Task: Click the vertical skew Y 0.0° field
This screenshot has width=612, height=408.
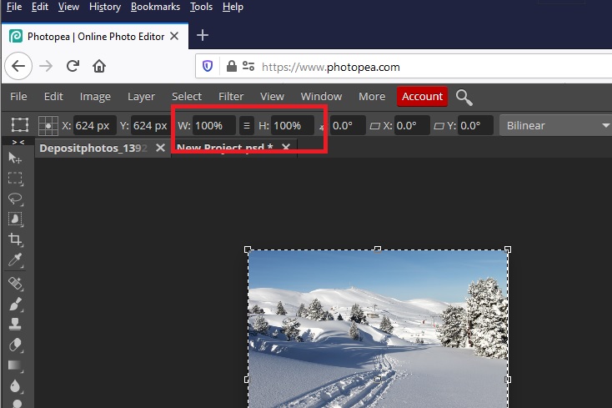Action: [x=476, y=126]
